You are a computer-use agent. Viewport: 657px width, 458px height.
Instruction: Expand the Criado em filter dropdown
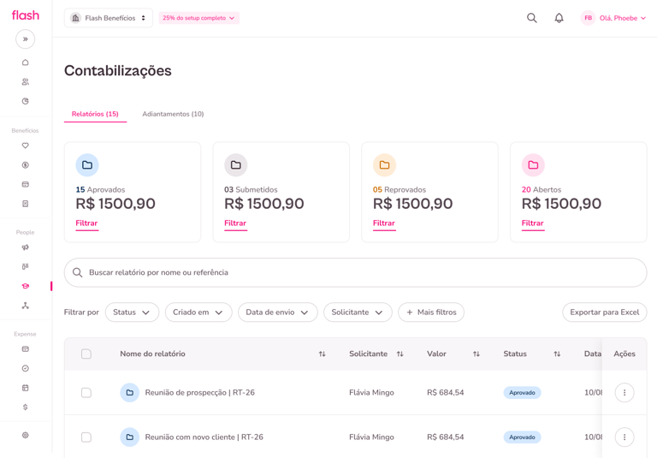pyautogui.click(x=198, y=312)
